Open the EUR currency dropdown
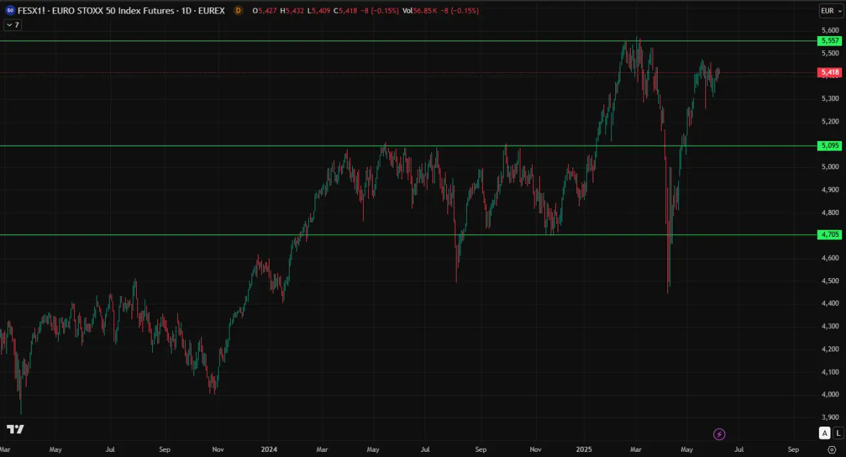 click(831, 11)
